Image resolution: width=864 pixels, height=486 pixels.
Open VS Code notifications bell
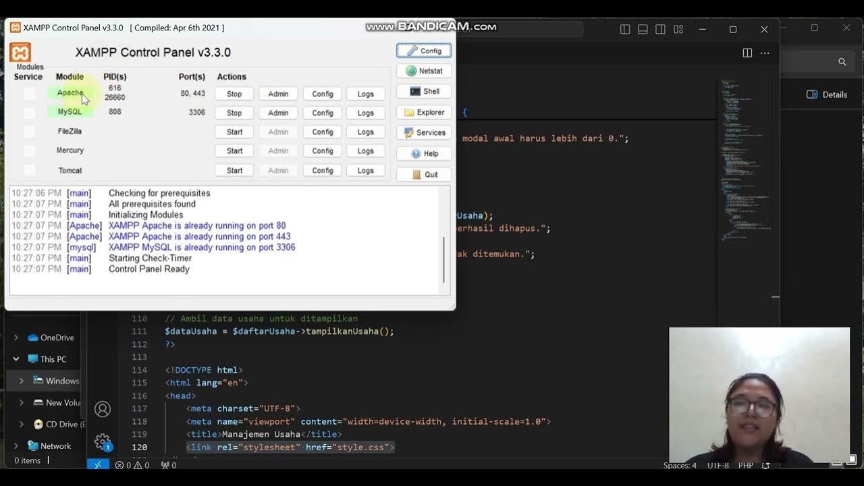(765, 465)
